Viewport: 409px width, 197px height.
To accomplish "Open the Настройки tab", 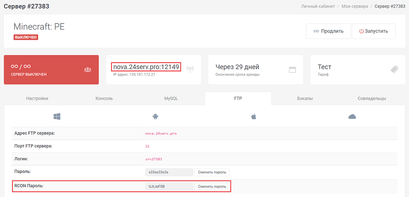I will (37, 98).
